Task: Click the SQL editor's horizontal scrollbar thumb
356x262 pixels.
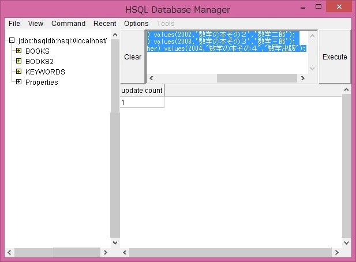Action: coord(257,78)
